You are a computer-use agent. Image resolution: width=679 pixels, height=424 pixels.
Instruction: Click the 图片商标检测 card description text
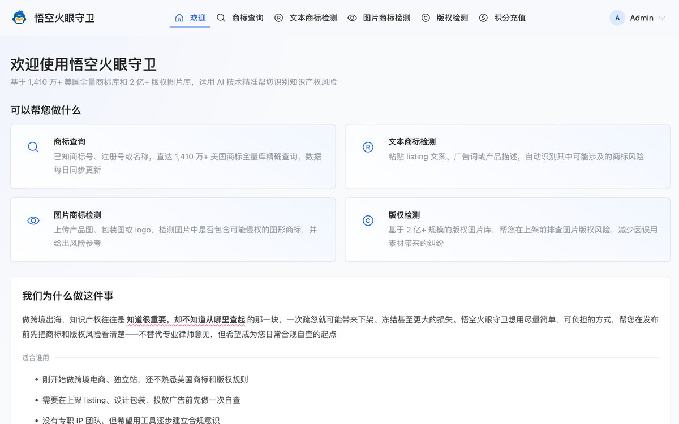[186, 236]
